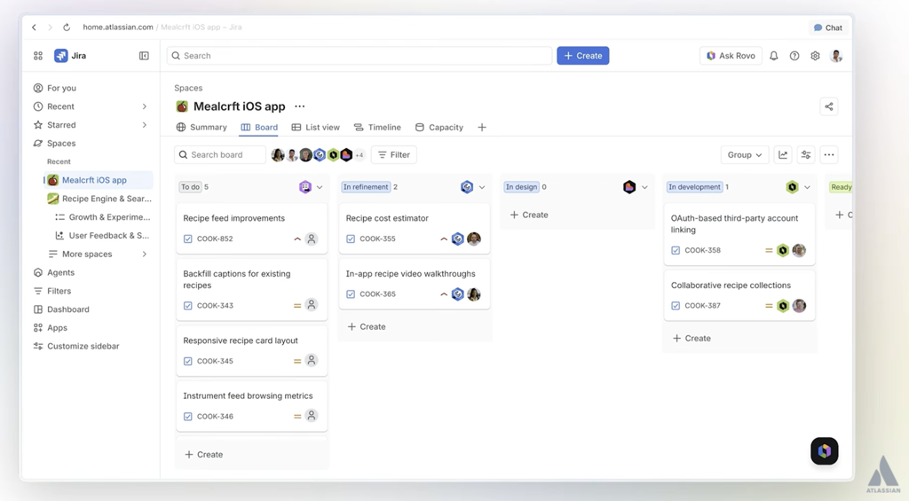Viewport: 909px width, 501px height.
Task: Open the app switcher grid icon
Action: (38, 56)
